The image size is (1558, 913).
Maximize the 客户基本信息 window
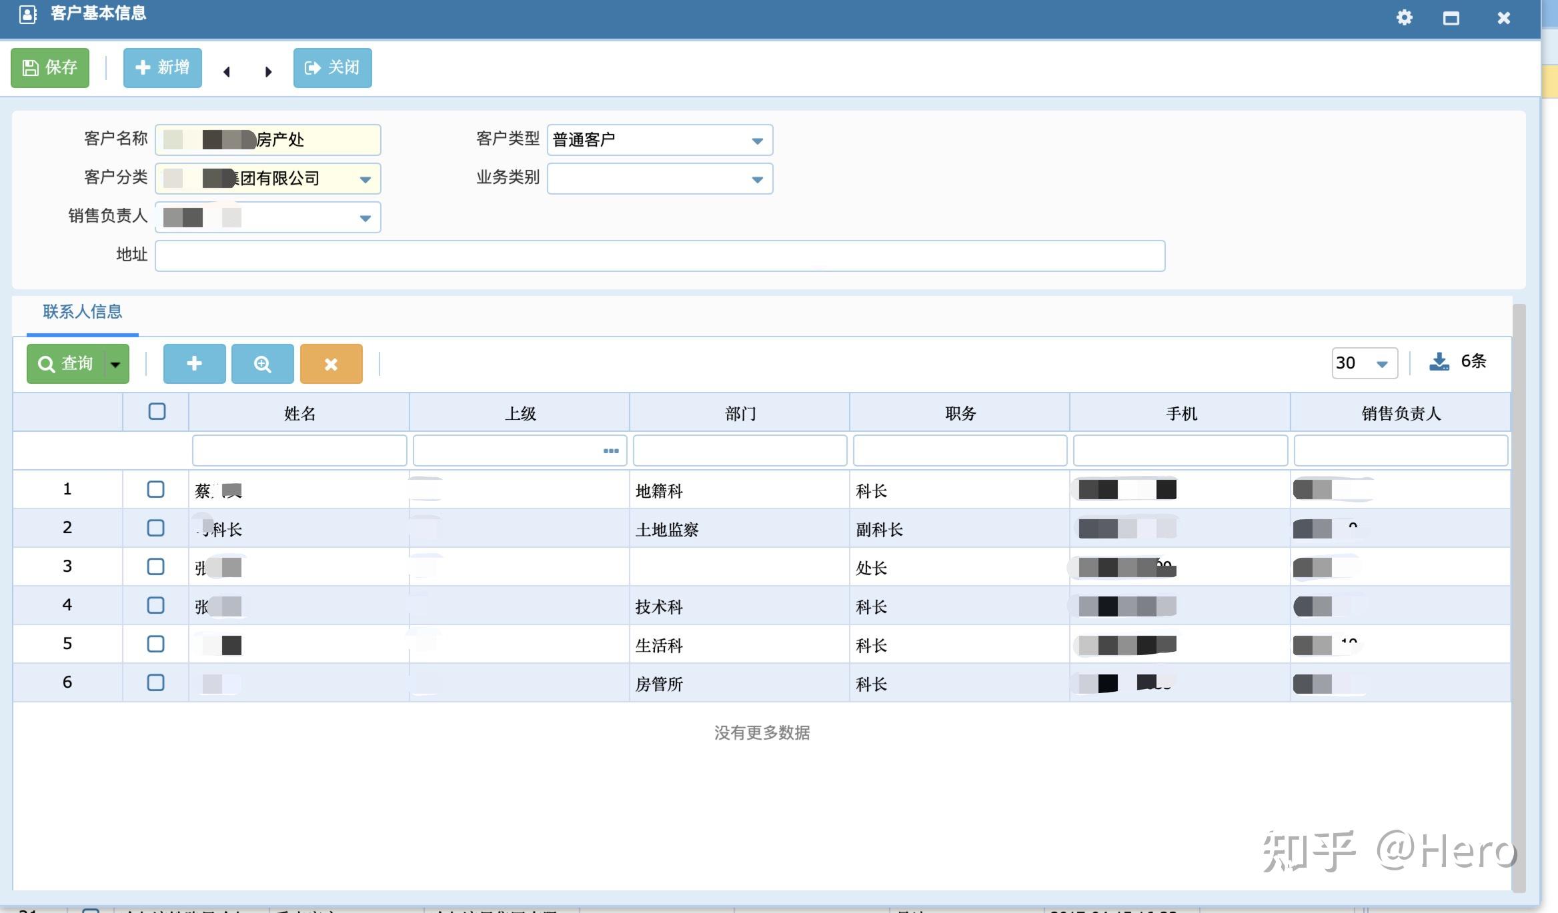tap(1451, 18)
